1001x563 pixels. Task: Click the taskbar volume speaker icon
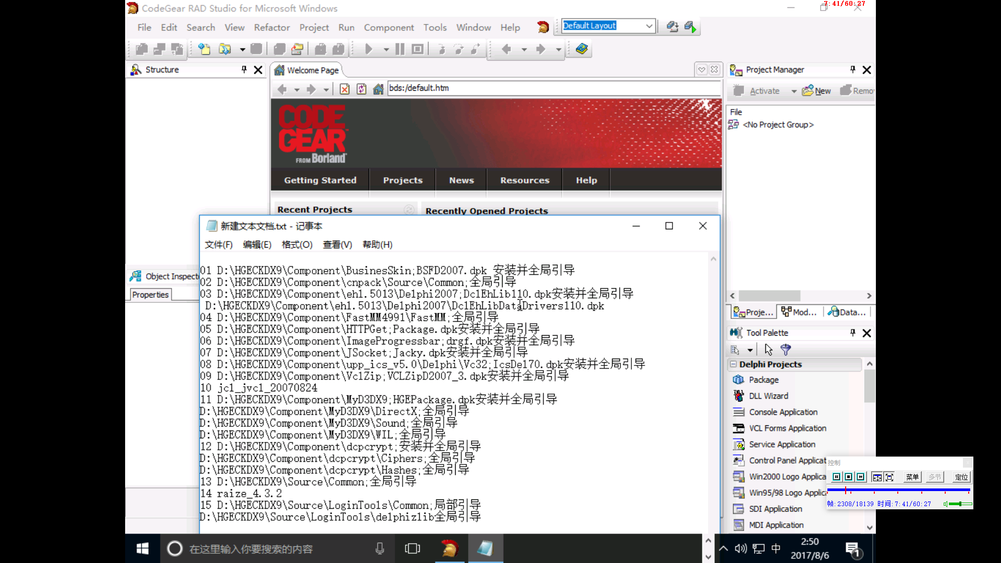click(x=740, y=548)
